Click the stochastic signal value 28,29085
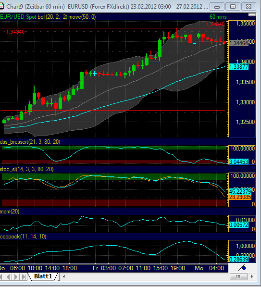The height and width of the screenshot is (287, 261). click(x=240, y=197)
